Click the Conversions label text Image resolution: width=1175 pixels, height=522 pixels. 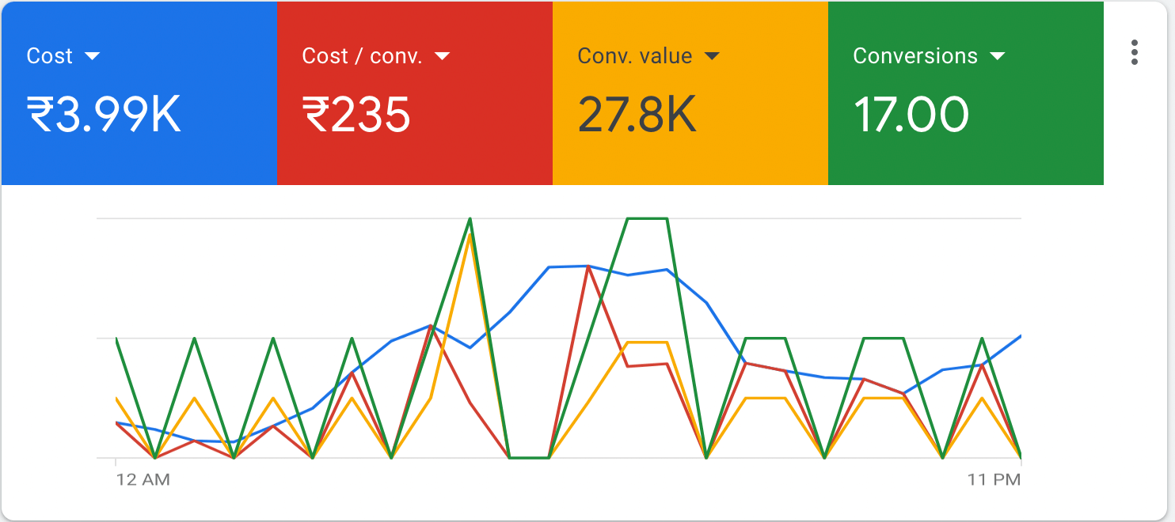pos(915,56)
